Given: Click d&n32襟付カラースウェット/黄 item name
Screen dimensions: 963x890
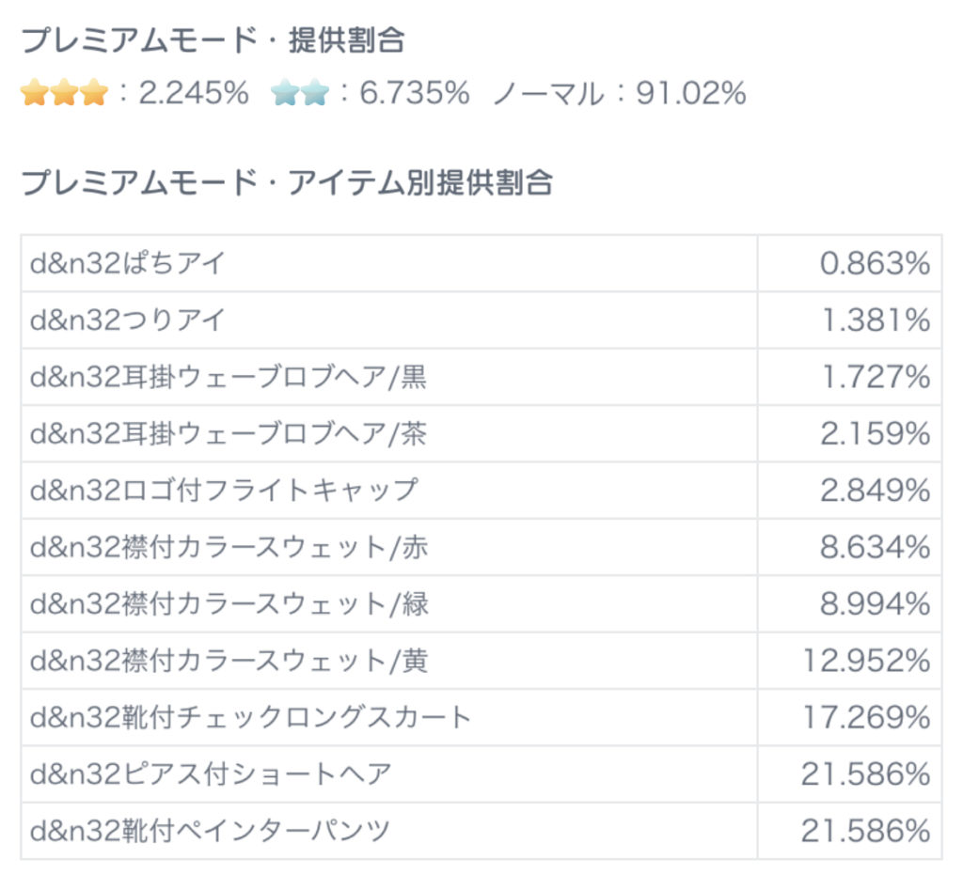Looking at the screenshot, I should tap(229, 662).
